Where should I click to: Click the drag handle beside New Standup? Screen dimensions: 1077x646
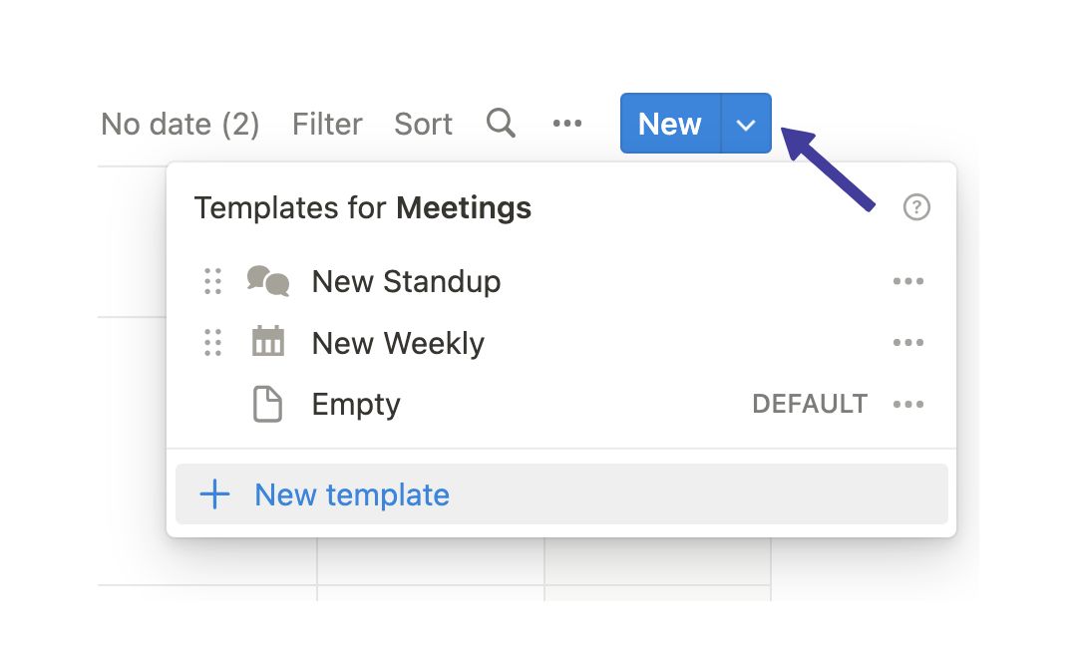[x=211, y=281]
